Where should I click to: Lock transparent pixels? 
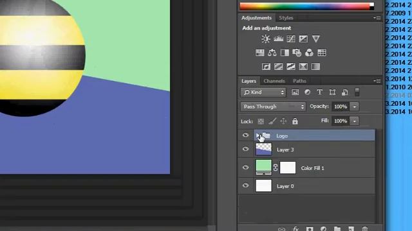pos(261,121)
